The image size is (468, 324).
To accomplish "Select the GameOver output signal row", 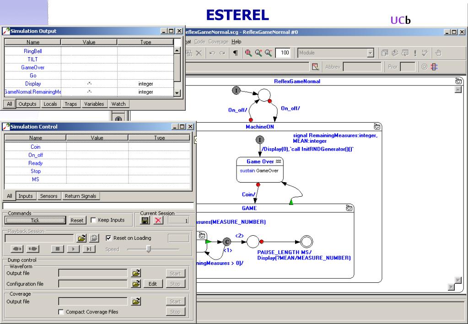I will pos(89,67).
